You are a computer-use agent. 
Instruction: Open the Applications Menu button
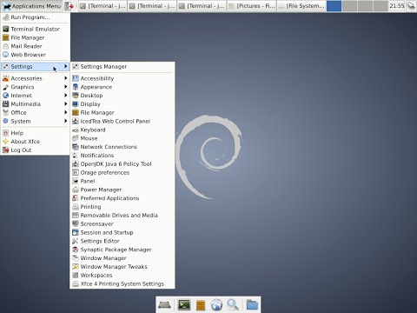pos(31,6)
